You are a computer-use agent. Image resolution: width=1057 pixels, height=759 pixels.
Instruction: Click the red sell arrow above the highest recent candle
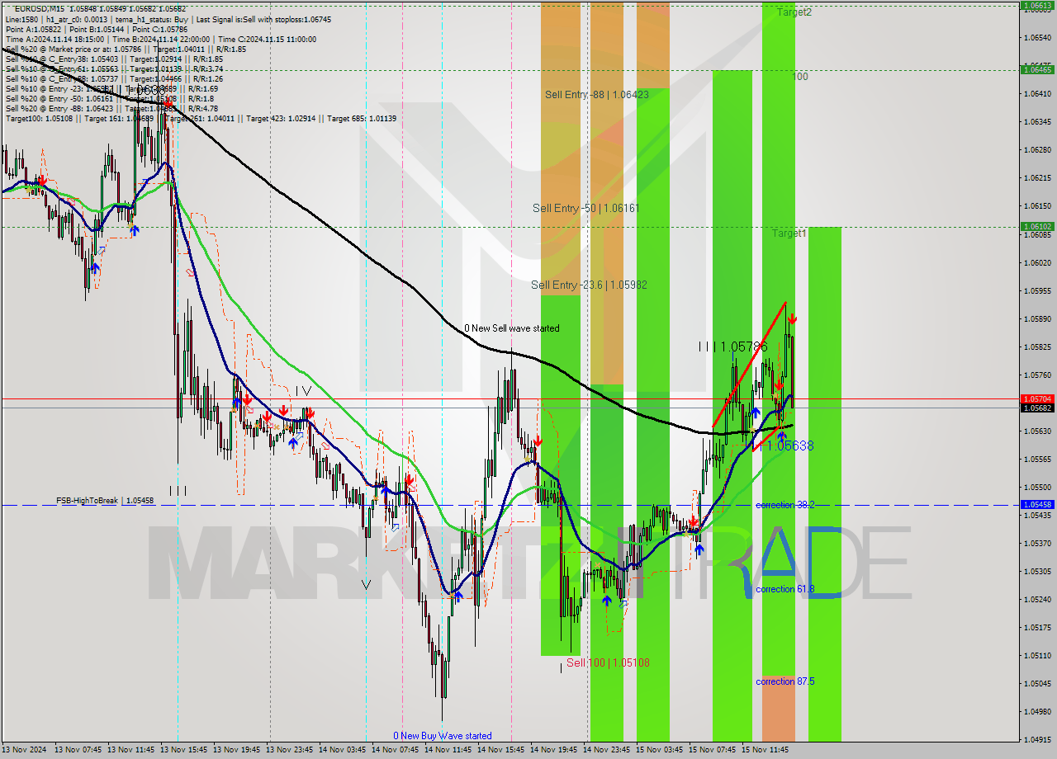(792, 318)
